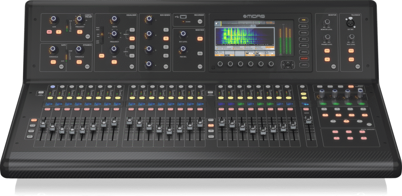402x196 pixels.
Task: Click the Main Bus PAN/BAL knob
Action: click(x=183, y=49)
